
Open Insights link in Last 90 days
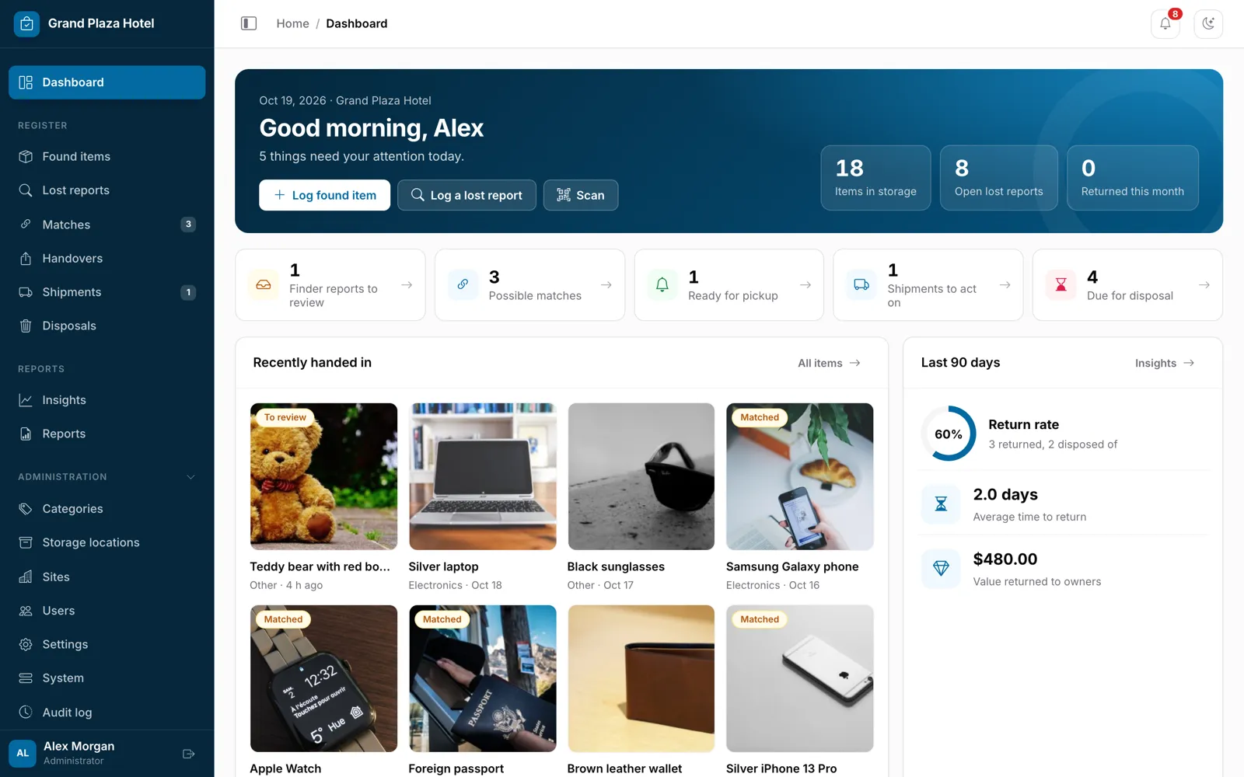pyautogui.click(x=1165, y=363)
